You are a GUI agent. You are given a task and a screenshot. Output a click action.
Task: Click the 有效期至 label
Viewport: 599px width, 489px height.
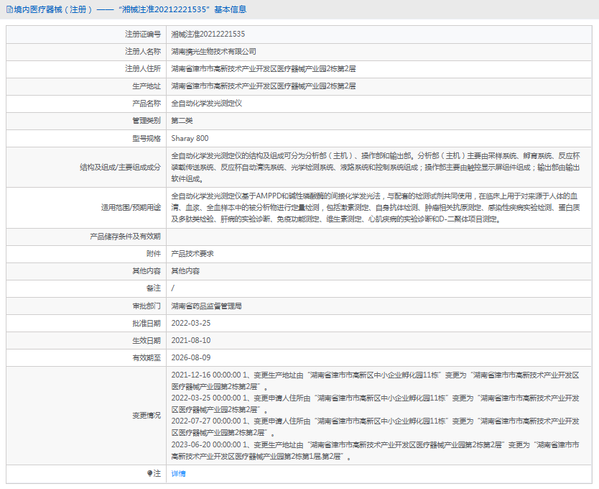point(147,357)
